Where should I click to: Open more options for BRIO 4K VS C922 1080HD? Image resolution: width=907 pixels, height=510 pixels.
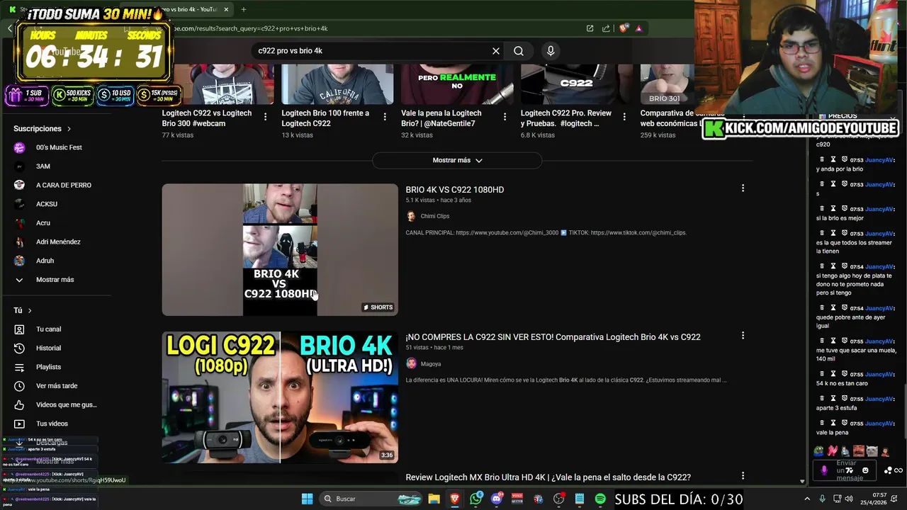tap(743, 188)
